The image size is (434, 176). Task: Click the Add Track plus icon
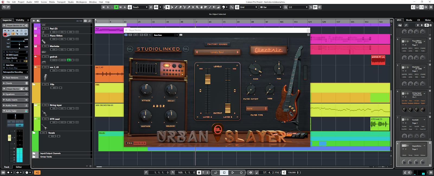(34, 21)
